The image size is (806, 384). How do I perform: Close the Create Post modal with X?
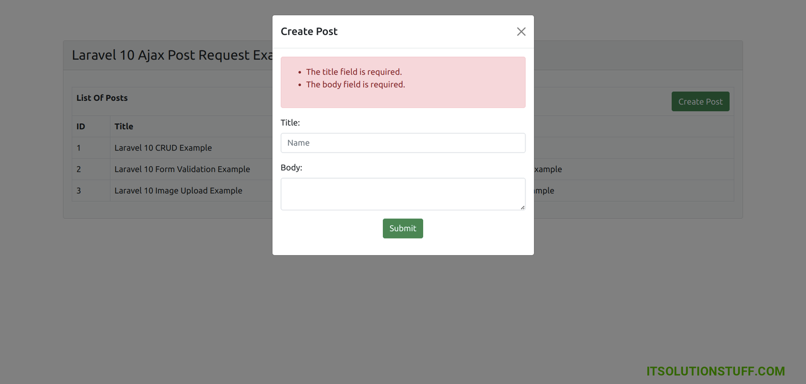[521, 32]
